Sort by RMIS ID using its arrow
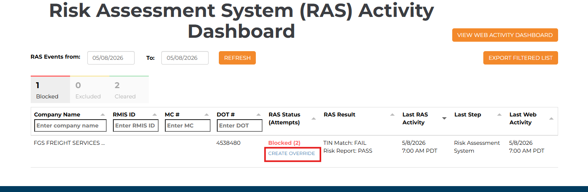The height and width of the screenshot is (192, 588). (x=155, y=115)
